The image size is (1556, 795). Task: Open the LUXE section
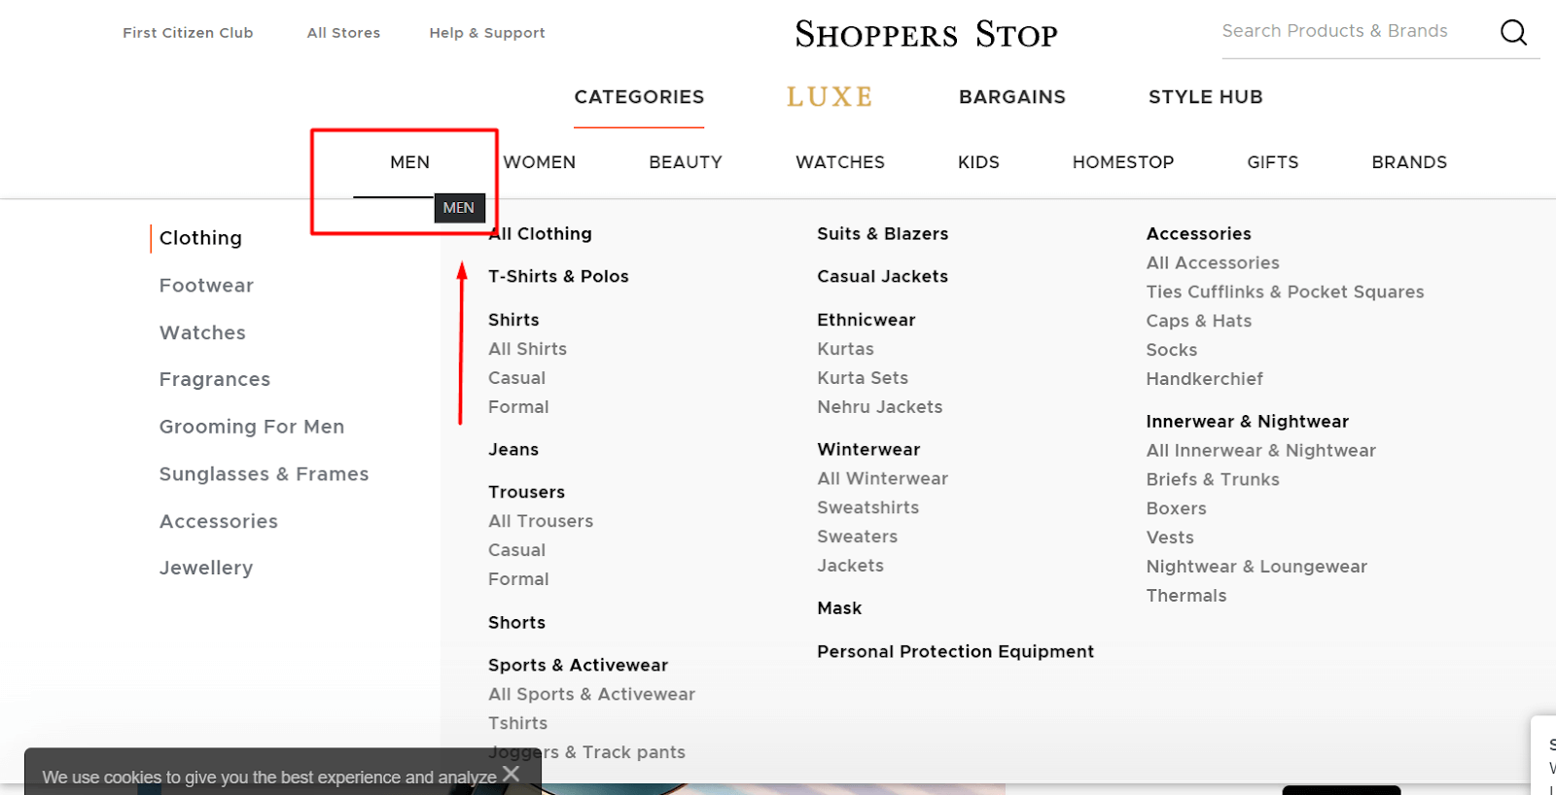[x=830, y=97]
